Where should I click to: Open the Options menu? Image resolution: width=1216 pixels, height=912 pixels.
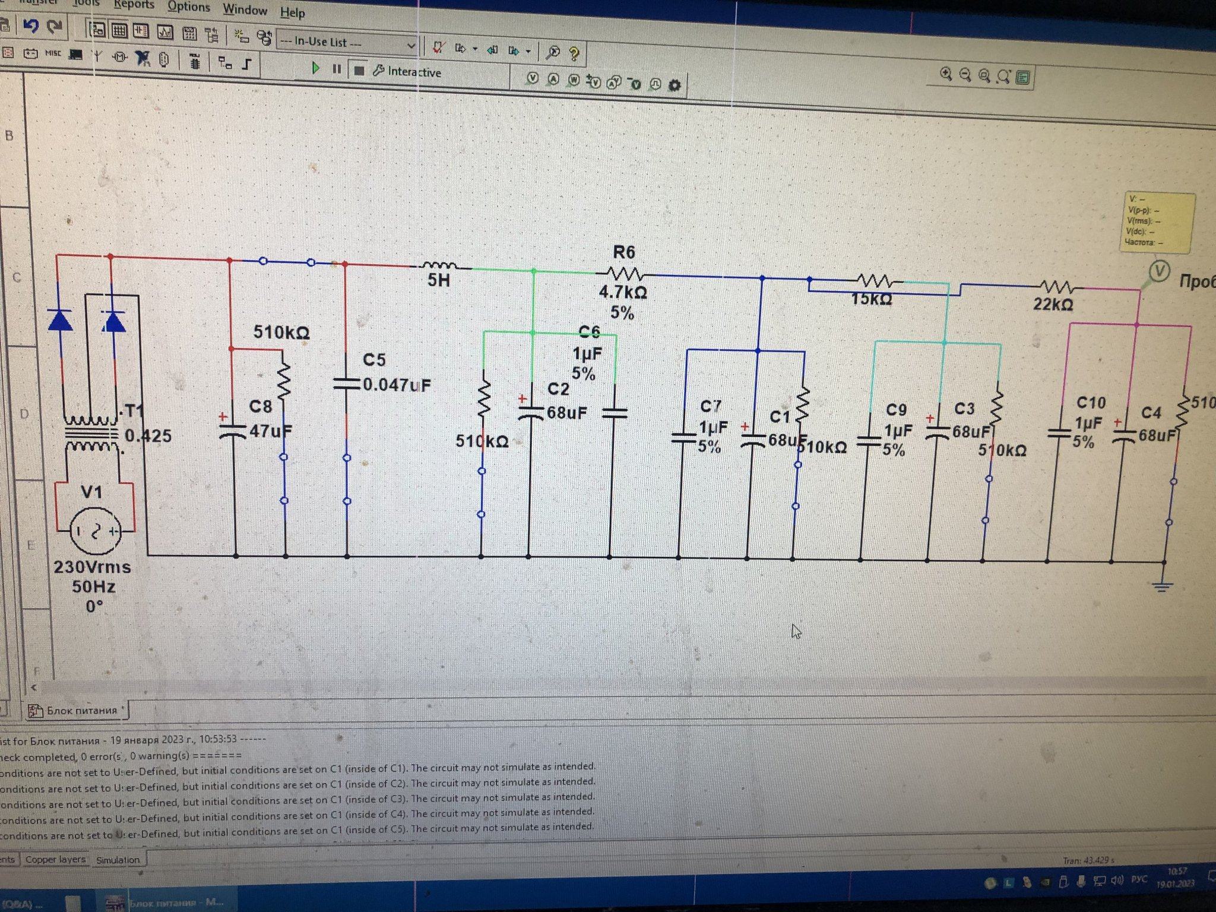188,7
